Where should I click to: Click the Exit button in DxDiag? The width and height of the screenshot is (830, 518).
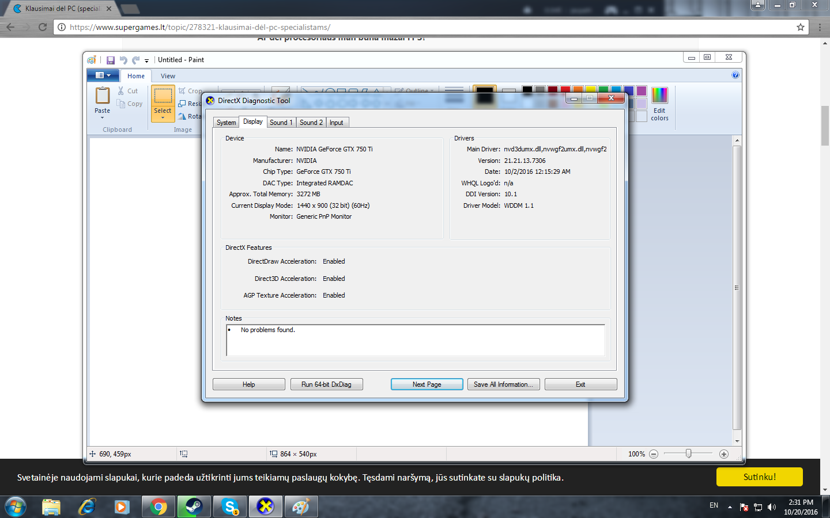580,384
